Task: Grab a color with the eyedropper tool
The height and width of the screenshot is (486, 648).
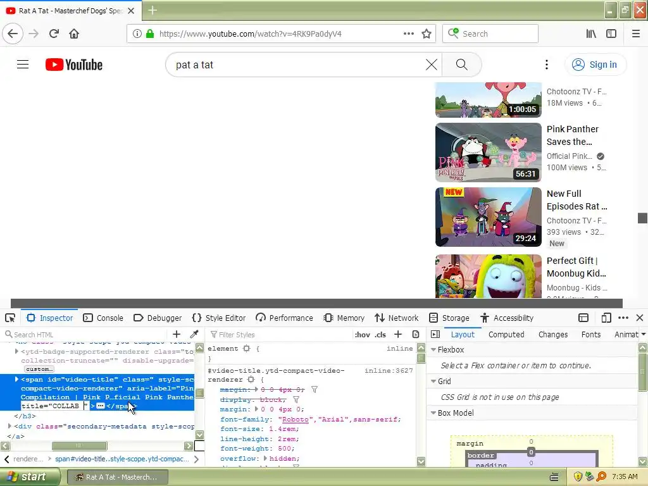Action: tap(194, 334)
